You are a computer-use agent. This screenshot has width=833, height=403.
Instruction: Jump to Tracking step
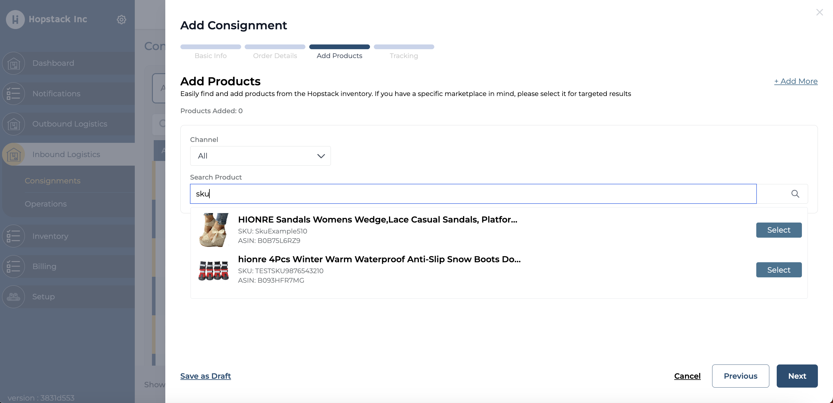(x=403, y=56)
